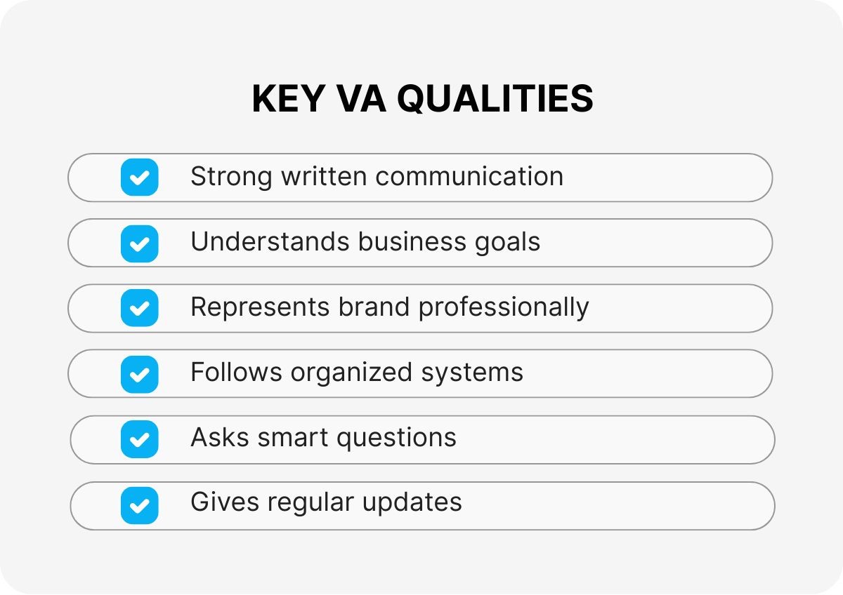Uncheck the 'Understands business goals' checkbox

coord(139,243)
